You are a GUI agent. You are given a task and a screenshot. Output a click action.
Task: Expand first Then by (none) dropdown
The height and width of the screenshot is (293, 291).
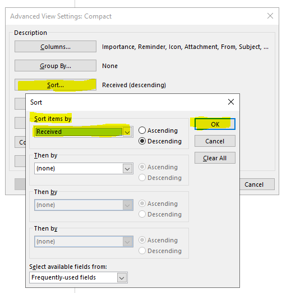coord(127,169)
